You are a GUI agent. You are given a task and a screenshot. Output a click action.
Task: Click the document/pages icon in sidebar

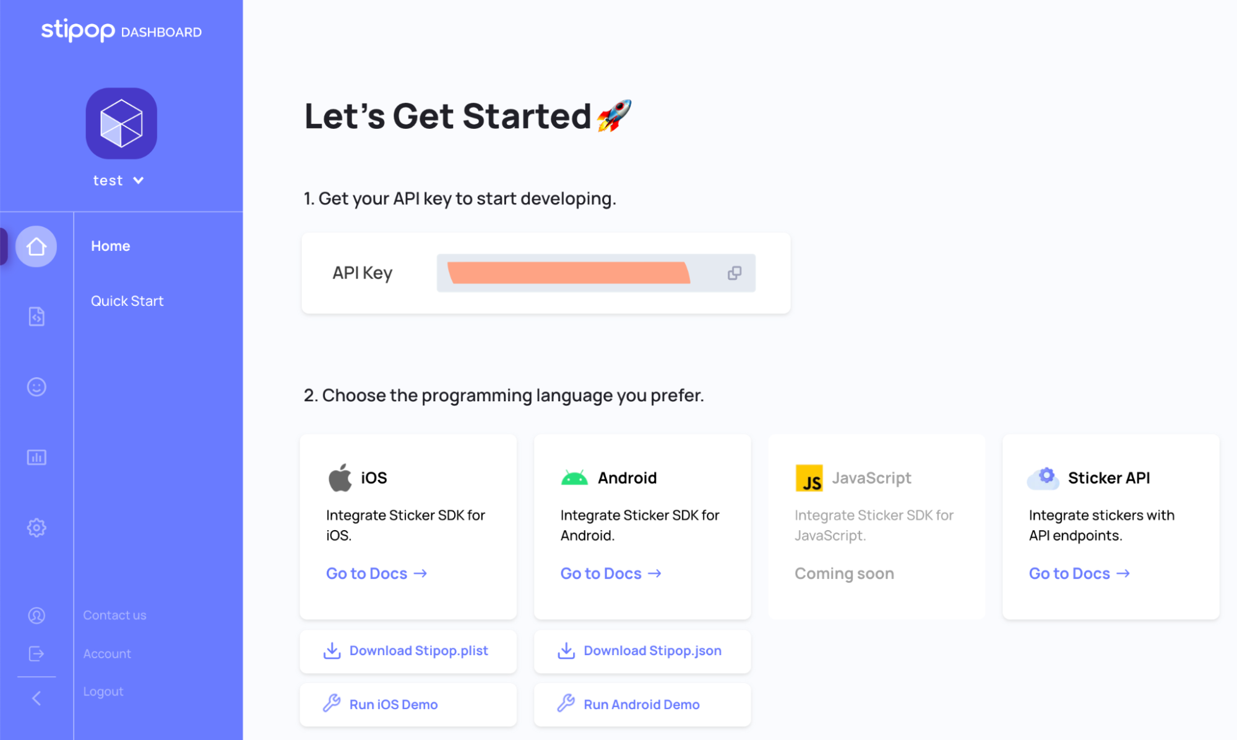tap(35, 315)
